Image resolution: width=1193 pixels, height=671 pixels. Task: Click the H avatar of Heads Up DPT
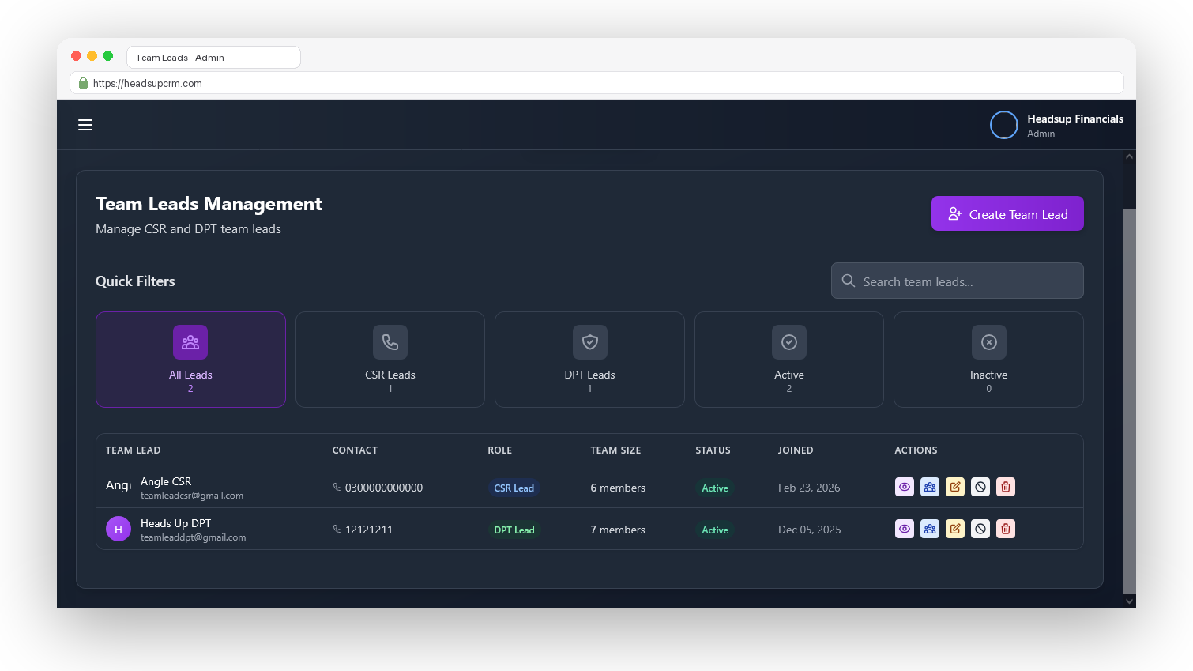point(119,529)
